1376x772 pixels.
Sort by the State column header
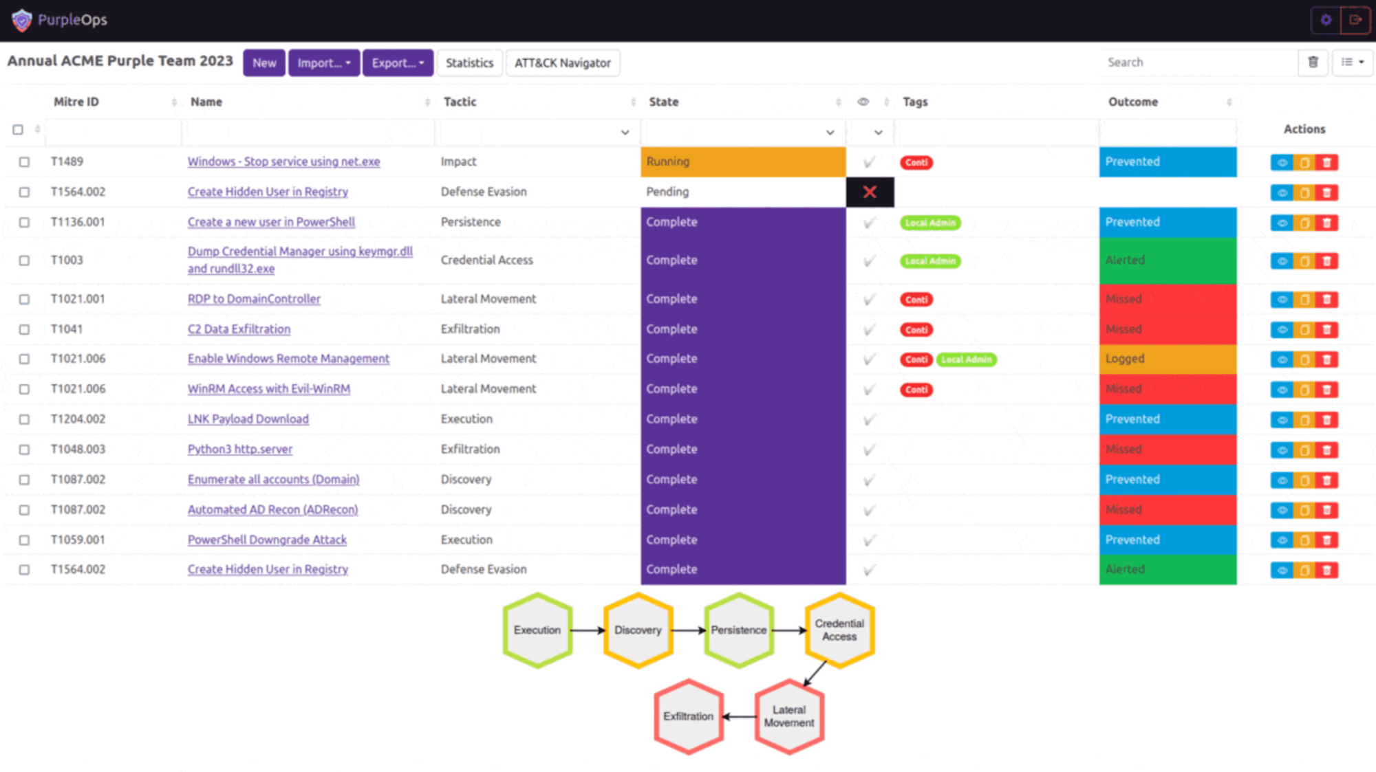click(x=664, y=102)
